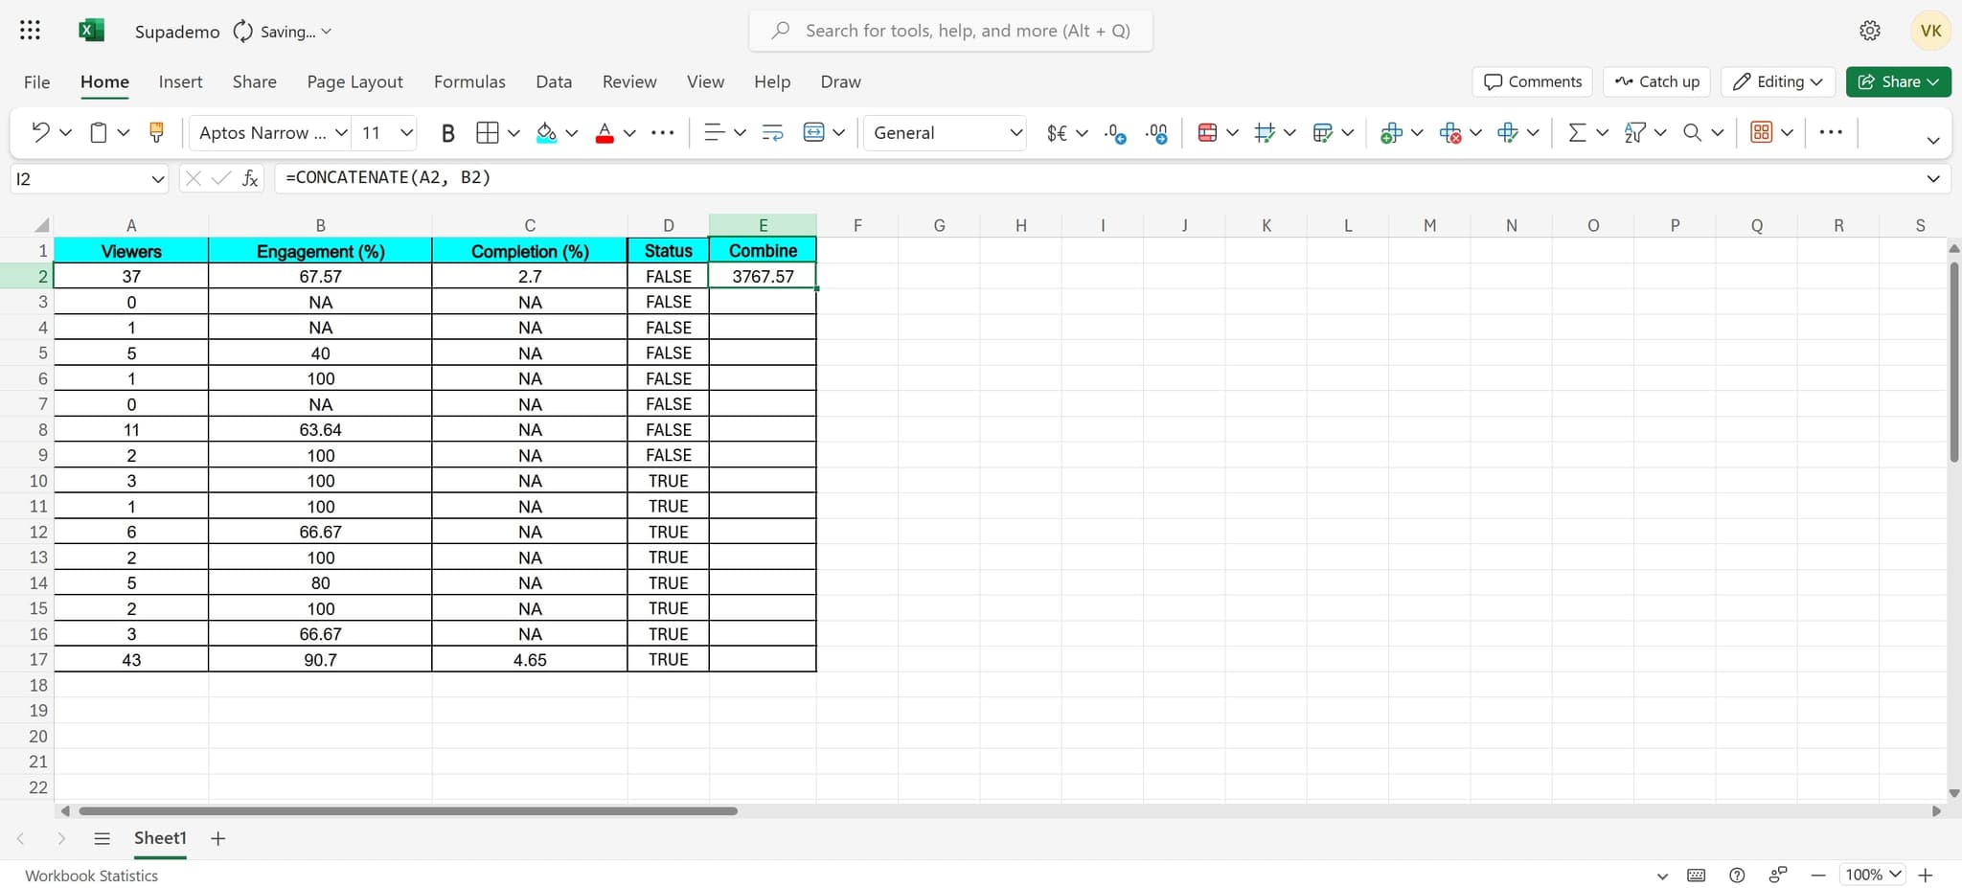The image size is (1962, 888).
Task: Click the red font color swatch
Action: tap(605, 132)
